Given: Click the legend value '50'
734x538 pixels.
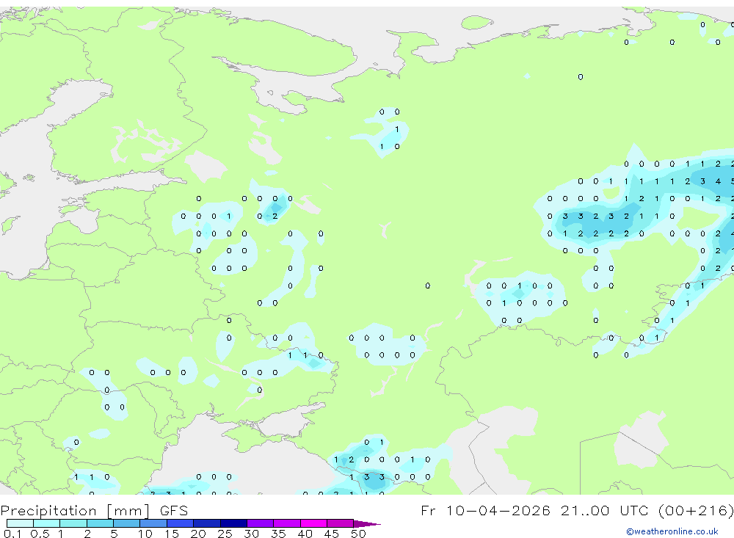Looking at the screenshot, I should point(358,534).
